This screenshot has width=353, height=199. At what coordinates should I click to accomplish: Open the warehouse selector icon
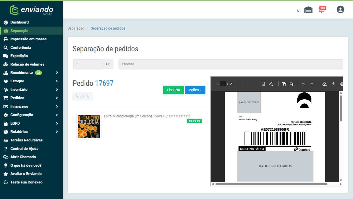308,10
